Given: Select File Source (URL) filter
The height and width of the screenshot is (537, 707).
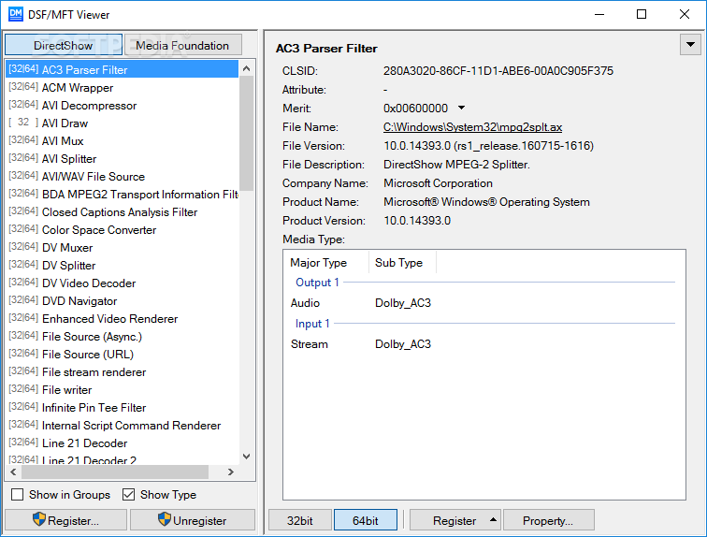Looking at the screenshot, I should coord(122,355).
